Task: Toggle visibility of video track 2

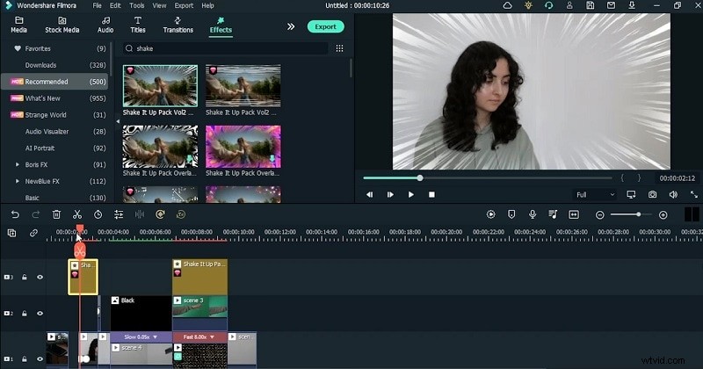Action: pos(40,314)
